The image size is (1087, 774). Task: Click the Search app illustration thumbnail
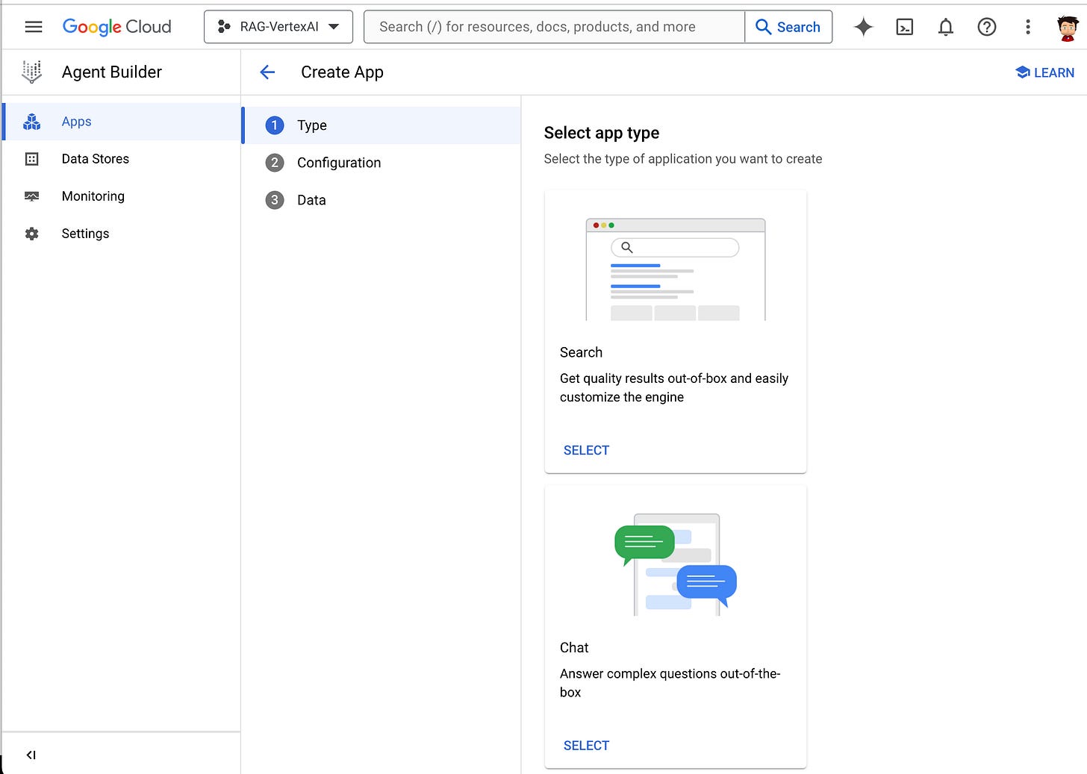(676, 269)
